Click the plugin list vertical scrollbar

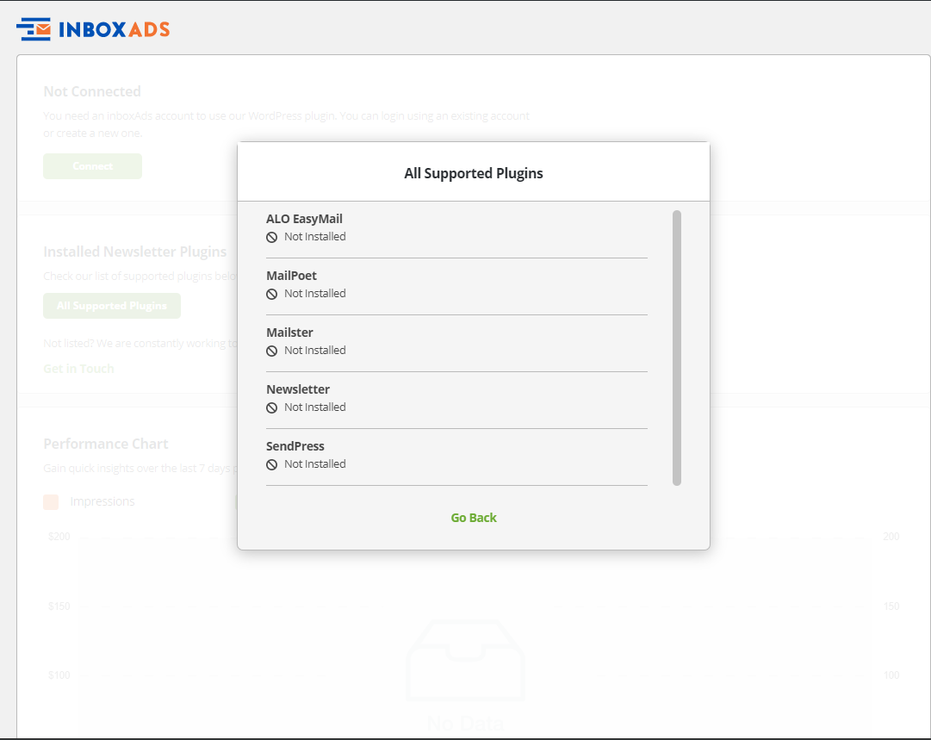point(677,347)
